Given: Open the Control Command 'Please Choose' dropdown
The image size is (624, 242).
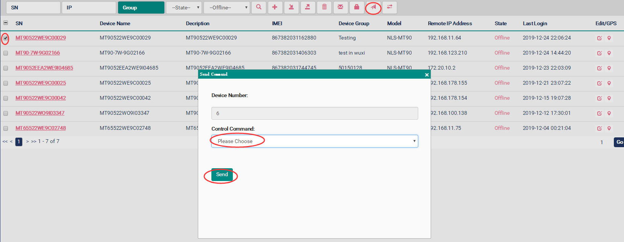Looking at the screenshot, I should tap(314, 141).
